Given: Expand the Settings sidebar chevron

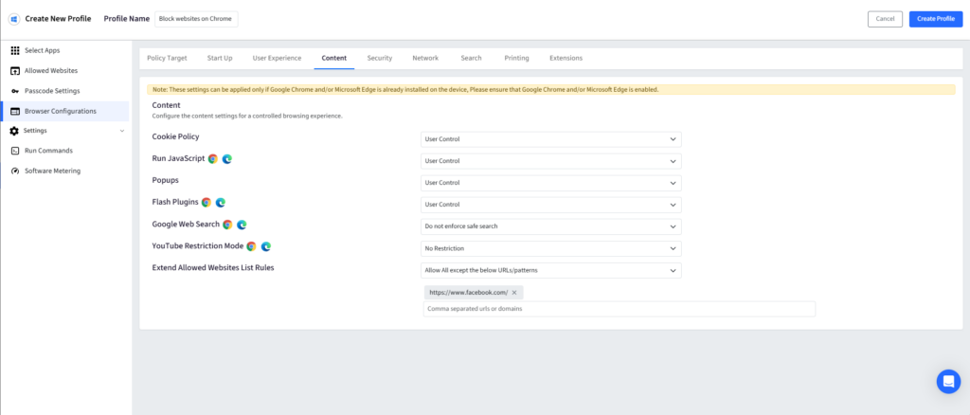Looking at the screenshot, I should coord(122,131).
